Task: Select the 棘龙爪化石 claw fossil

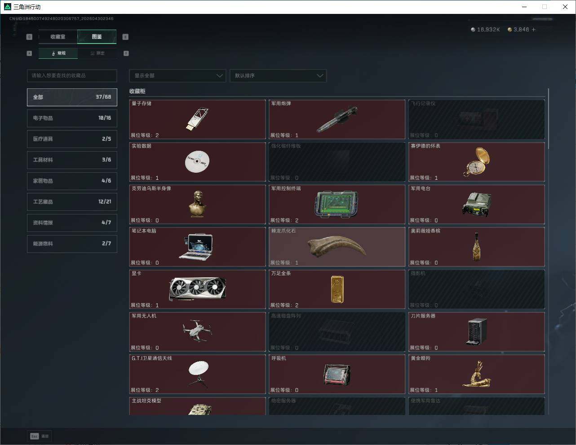Action: tap(337, 247)
